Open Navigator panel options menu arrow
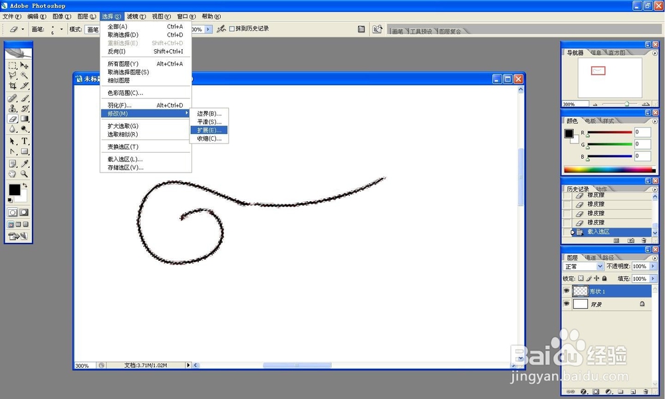The width and height of the screenshot is (665, 399). [x=655, y=53]
